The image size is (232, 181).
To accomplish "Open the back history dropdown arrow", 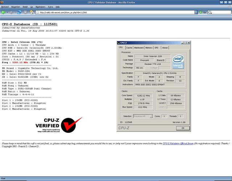I will tap(7, 12).
